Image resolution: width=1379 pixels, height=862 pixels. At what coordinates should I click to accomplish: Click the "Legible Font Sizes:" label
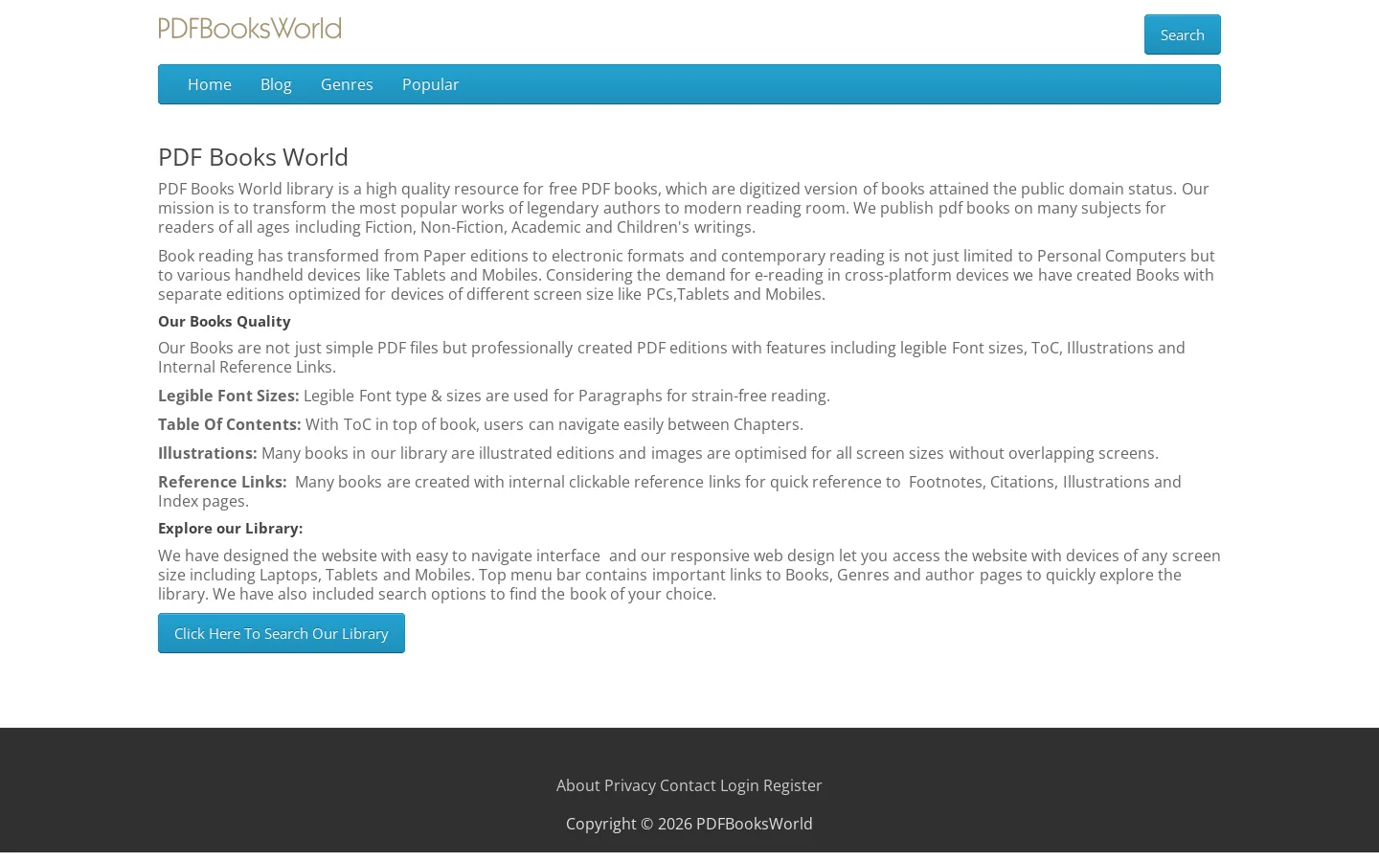click(x=229, y=396)
